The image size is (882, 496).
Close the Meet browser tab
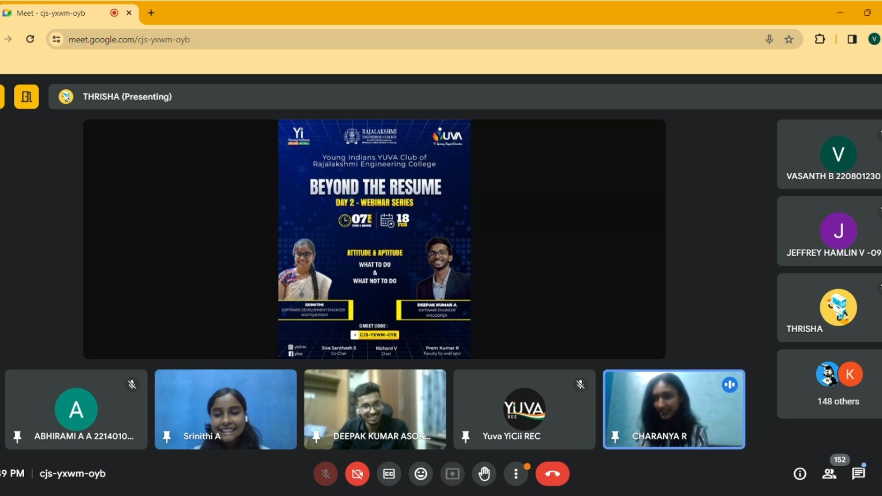(x=129, y=12)
